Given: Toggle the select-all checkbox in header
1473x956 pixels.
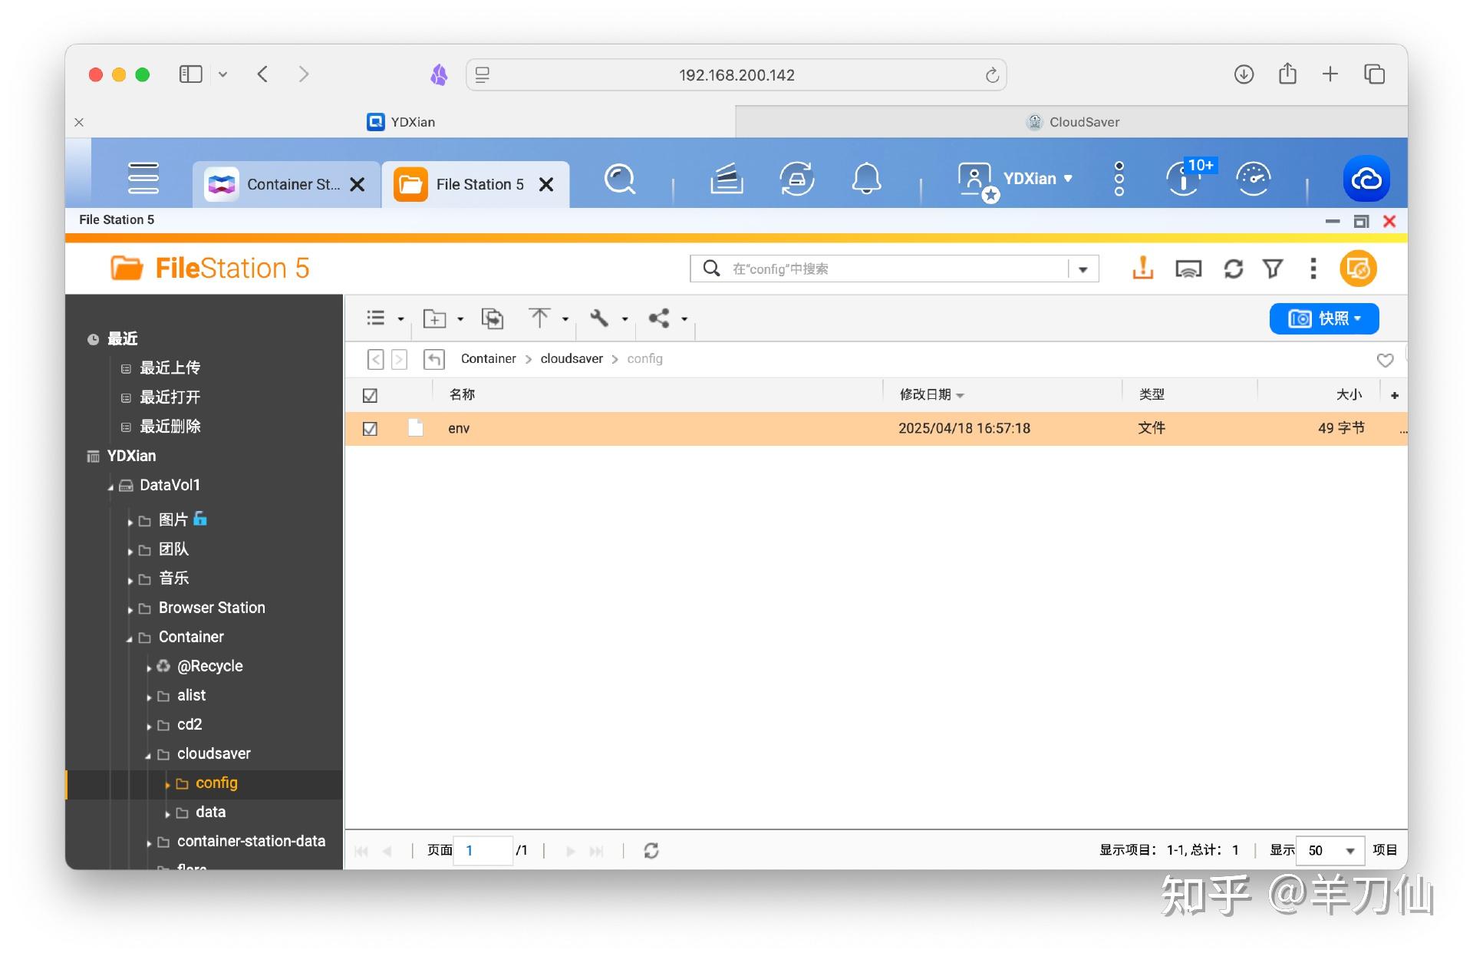Looking at the screenshot, I should pos(370,394).
